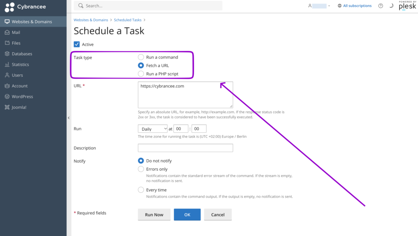418x236 pixels.
Task: Open the WordPress sidebar menu item
Action: click(33, 96)
